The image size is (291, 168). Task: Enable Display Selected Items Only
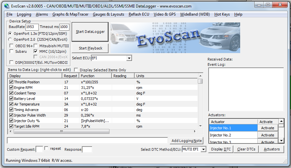click(x=76, y=70)
